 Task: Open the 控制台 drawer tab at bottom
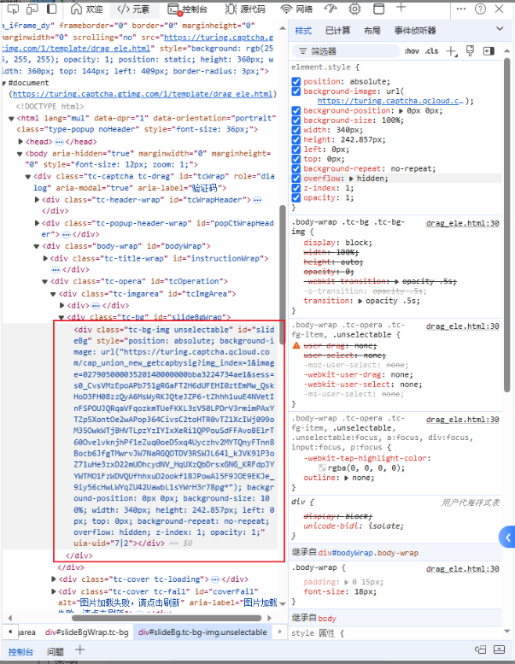click(20, 652)
